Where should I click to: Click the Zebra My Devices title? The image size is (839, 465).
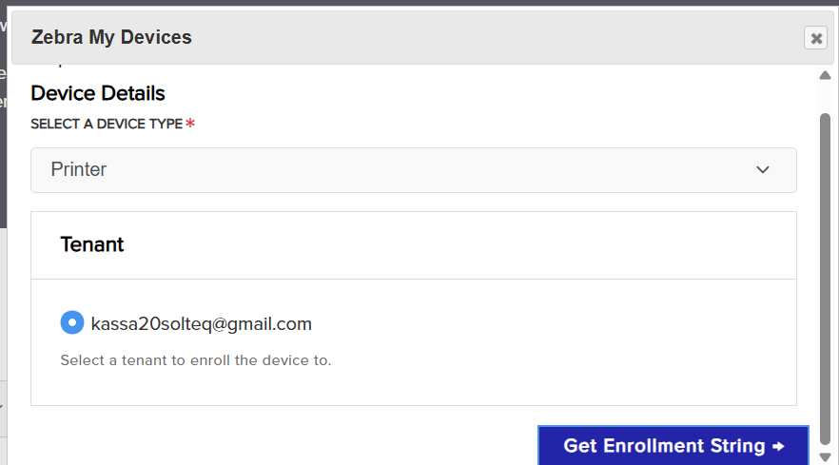[111, 38]
